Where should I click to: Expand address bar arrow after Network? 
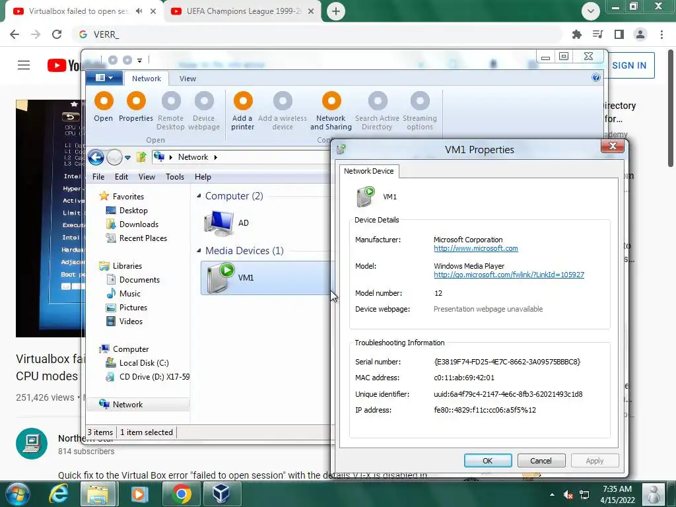click(216, 157)
